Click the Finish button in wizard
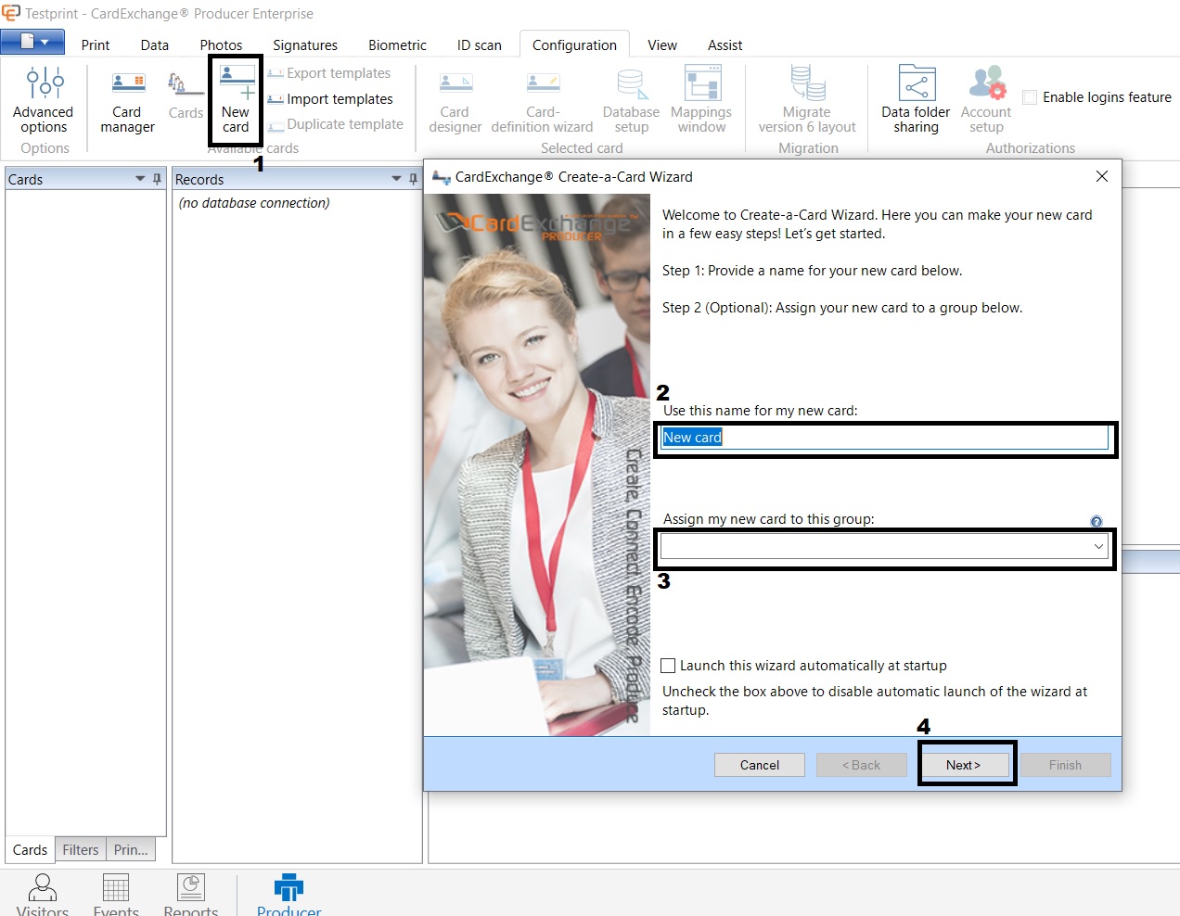 click(x=1065, y=765)
